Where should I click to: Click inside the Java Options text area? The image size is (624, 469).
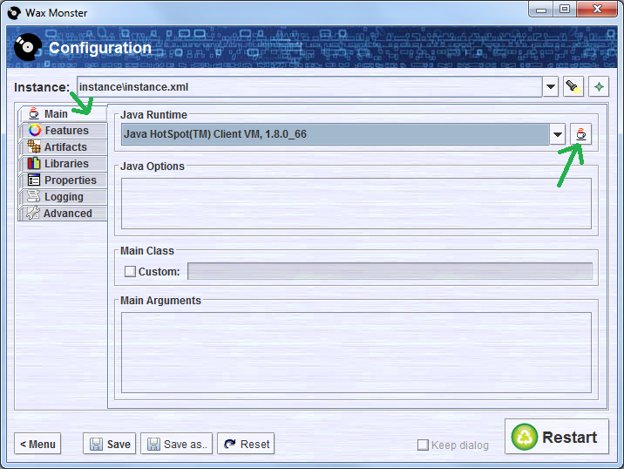coord(356,203)
